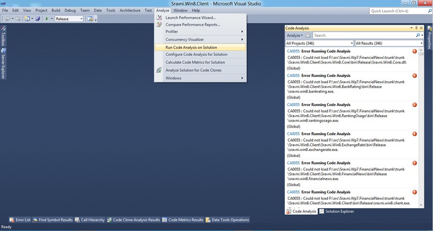The image size is (433, 231).
Task: Open the CA0055 link for Sravni.Win8.Core.dll
Action: point(293,51)
